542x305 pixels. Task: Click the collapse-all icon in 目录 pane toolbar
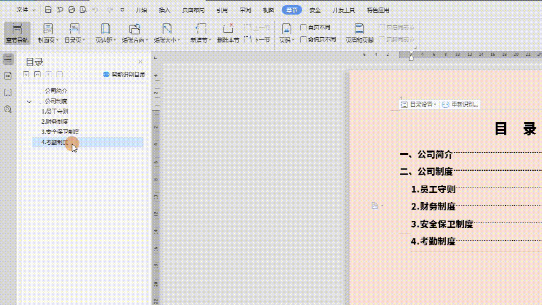pyautogui.click(x=37, y=74)
